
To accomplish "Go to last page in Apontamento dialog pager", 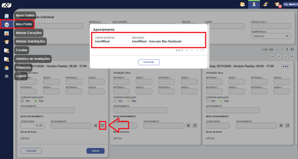I will 202,50.
